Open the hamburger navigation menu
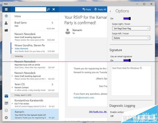The width and height of the screenshot is (158, 123). click(6, 9)
